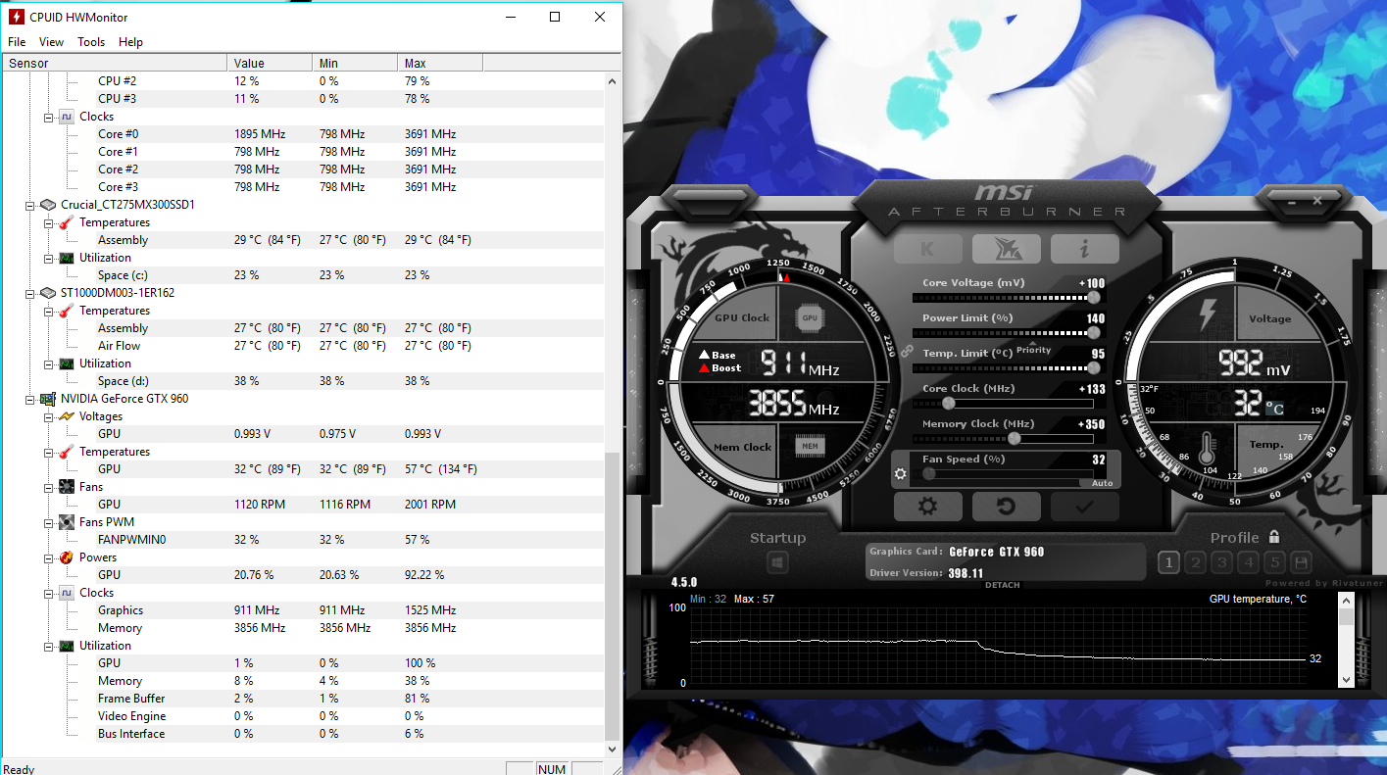
Task: Select profile slot 4
Action: [x=1248, y=562]
